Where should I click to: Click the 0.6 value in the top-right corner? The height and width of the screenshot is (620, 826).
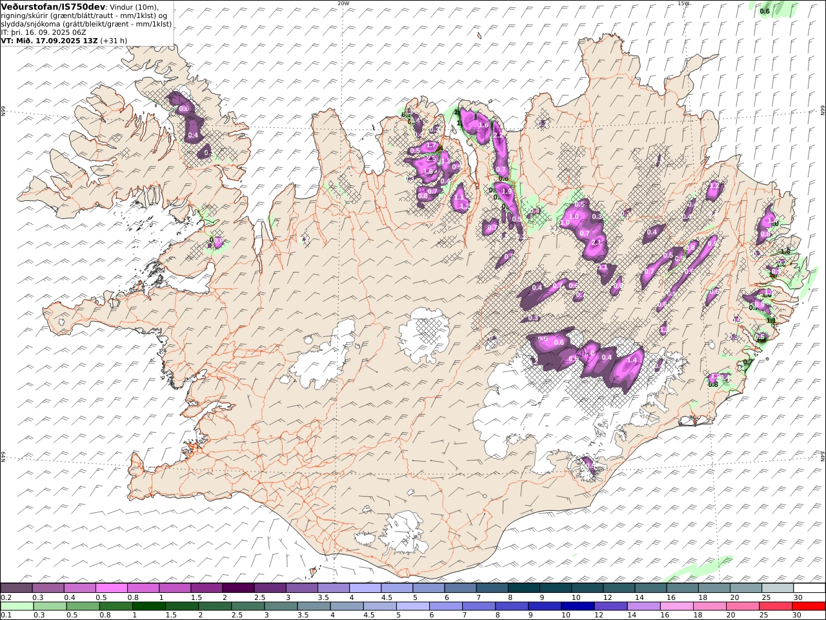[x=765, y=11]
